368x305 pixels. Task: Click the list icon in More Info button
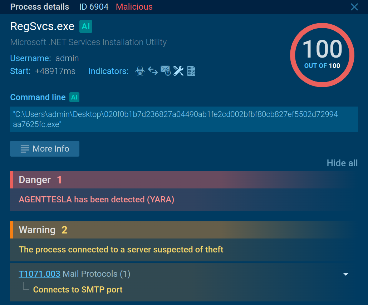(x=25, y=149)
